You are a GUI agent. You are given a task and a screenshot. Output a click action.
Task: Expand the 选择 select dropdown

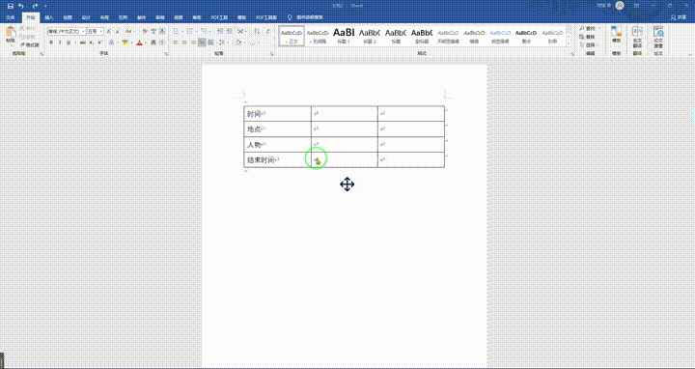pos(598,44)
